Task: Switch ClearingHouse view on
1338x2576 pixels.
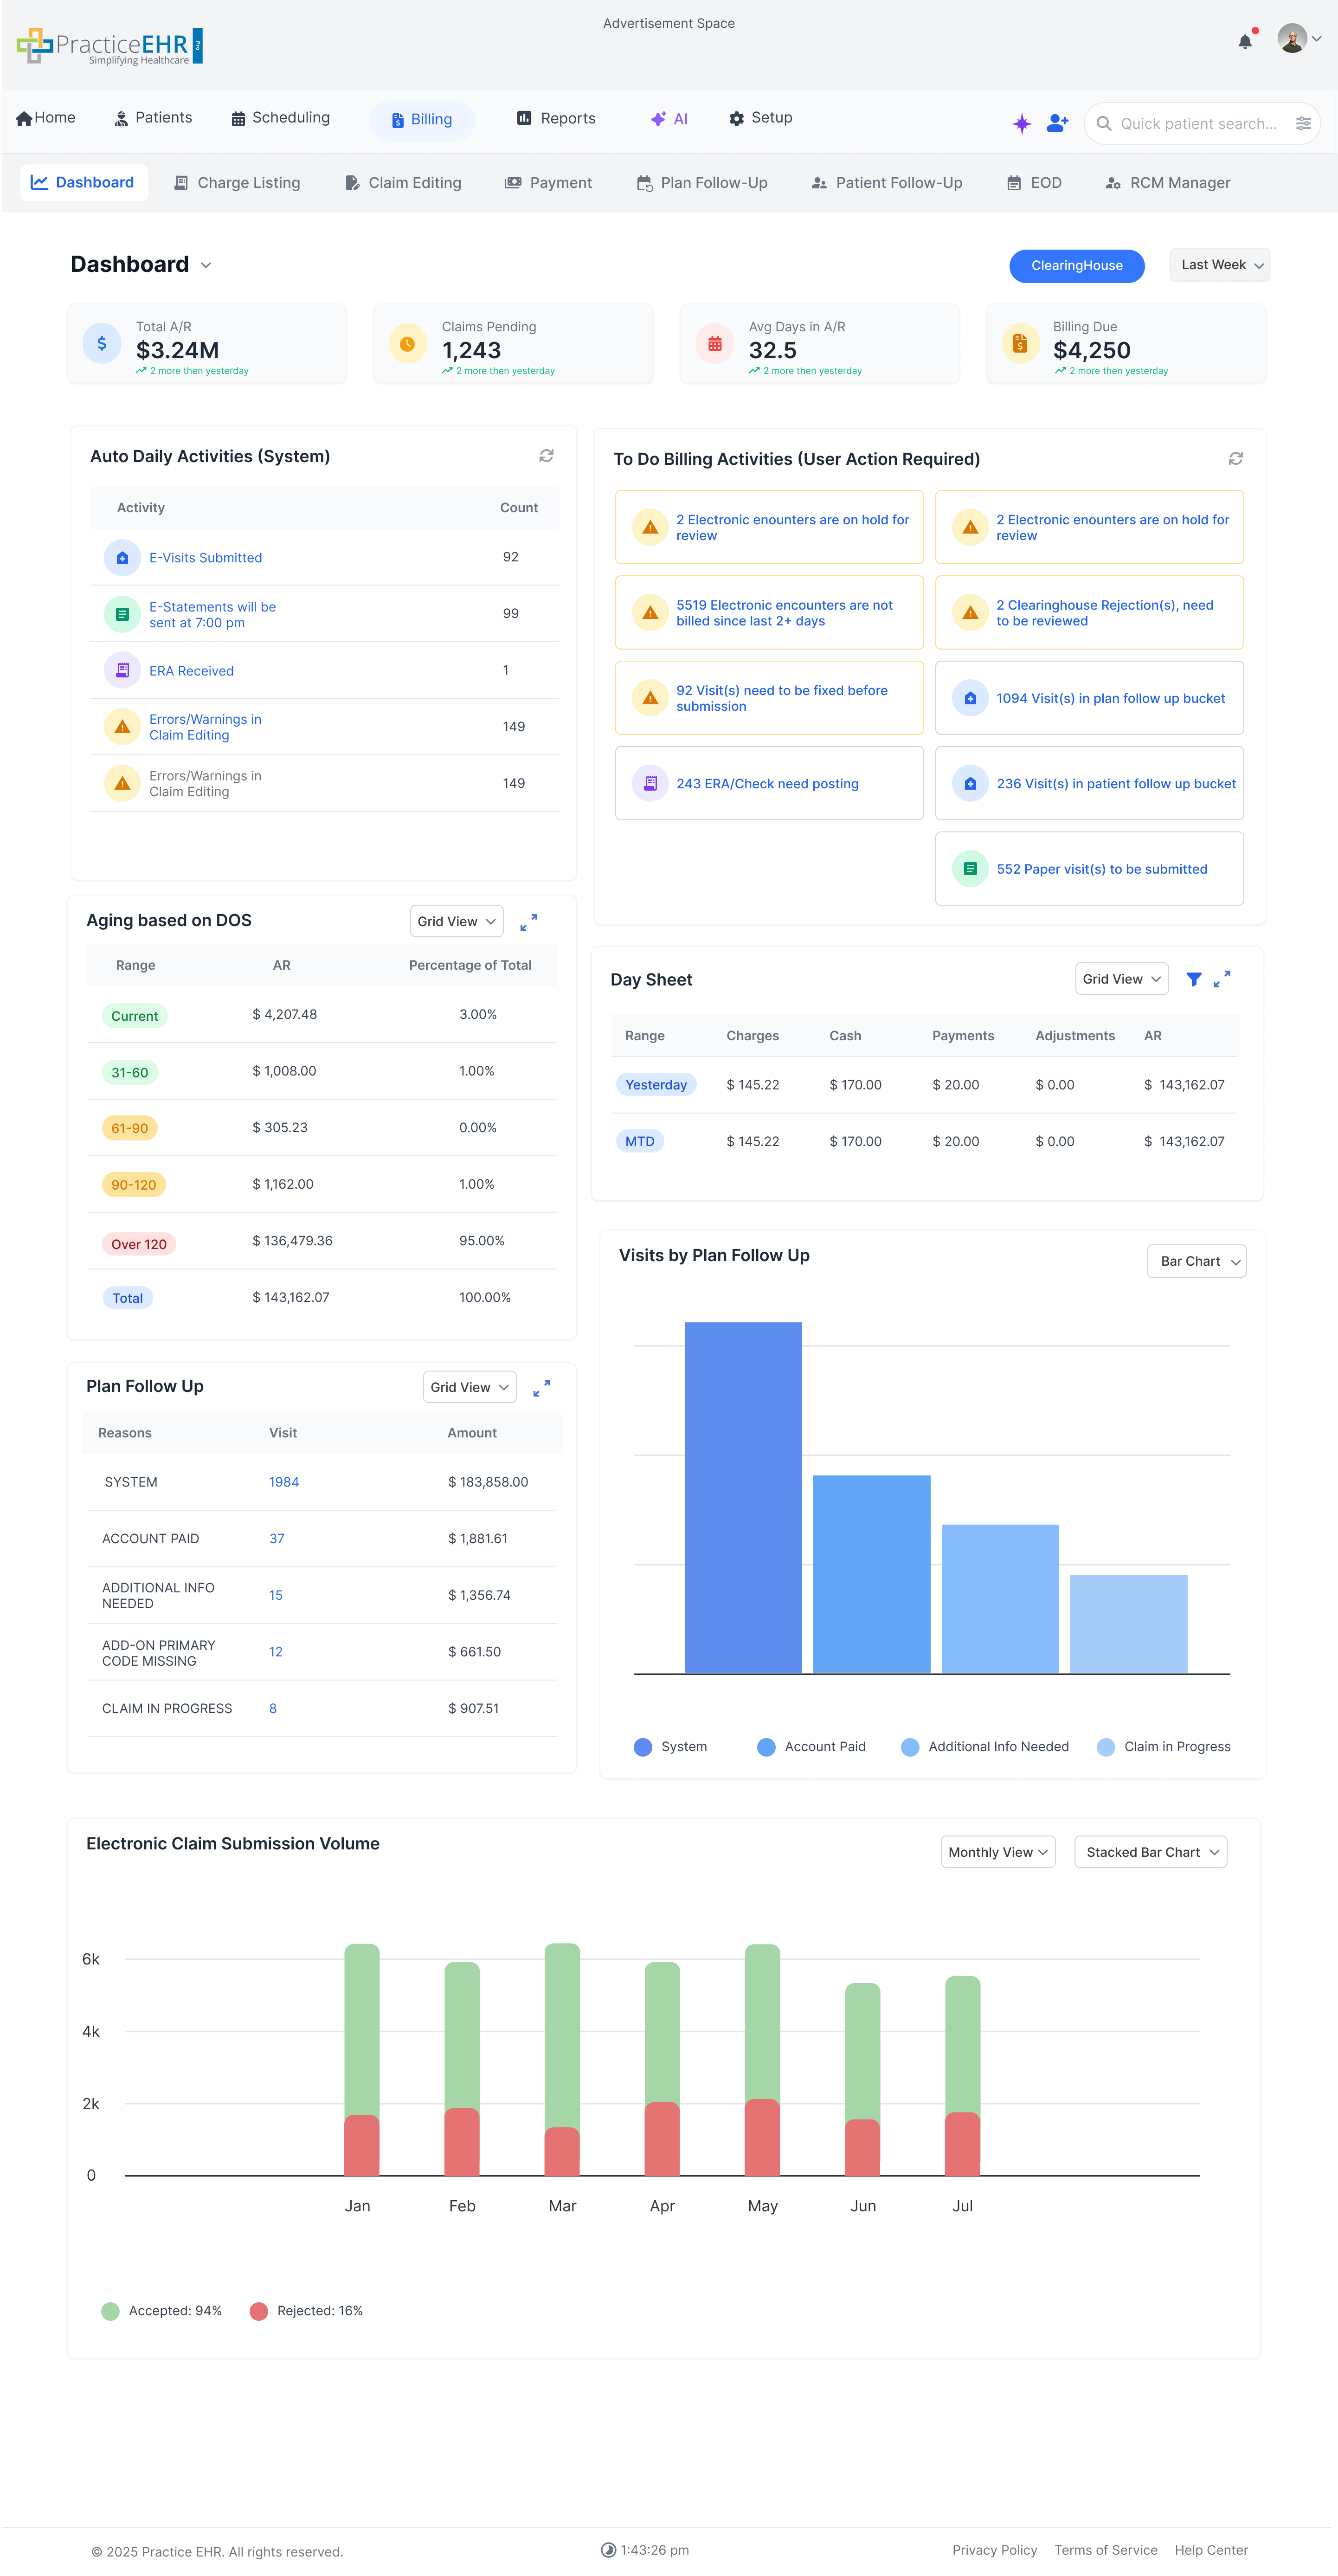Action: click(x=1077, y=265)
